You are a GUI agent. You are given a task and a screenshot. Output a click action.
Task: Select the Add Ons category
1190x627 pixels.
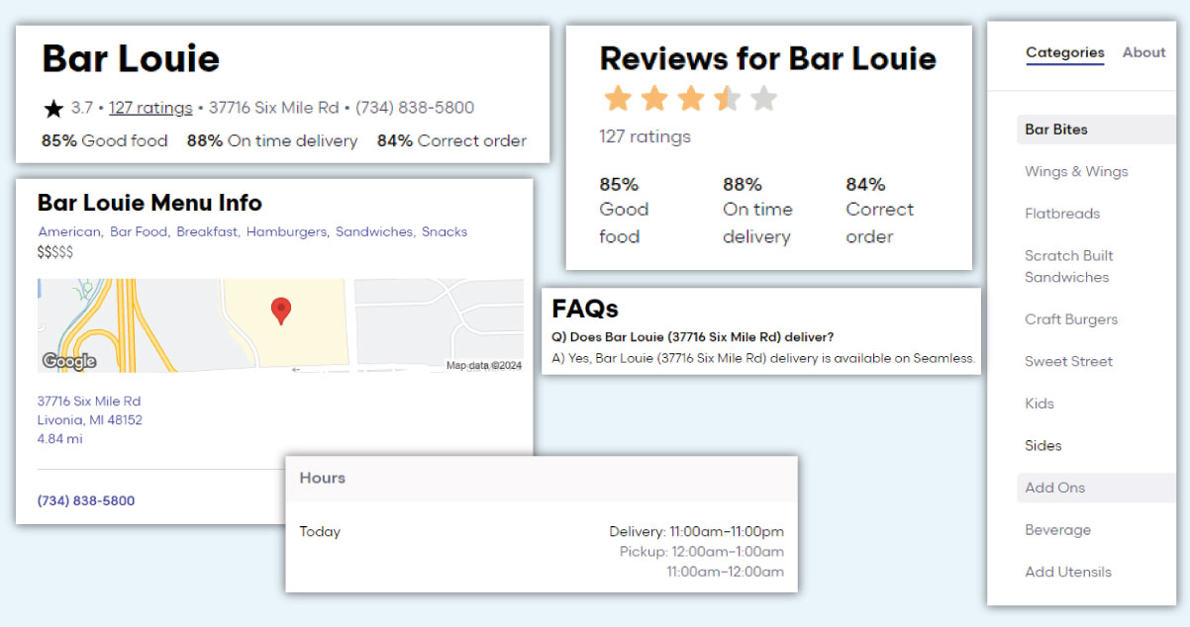point(1096,488)
